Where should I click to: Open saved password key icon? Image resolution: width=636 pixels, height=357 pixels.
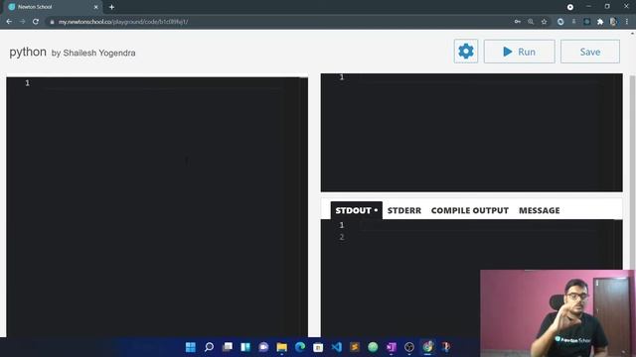pos(517,22)
